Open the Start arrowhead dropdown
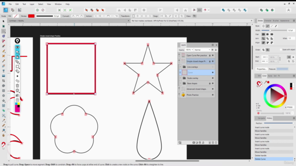The width and height of the screenshot is (296, 166). pyautogui.click(x=265, y=57)
